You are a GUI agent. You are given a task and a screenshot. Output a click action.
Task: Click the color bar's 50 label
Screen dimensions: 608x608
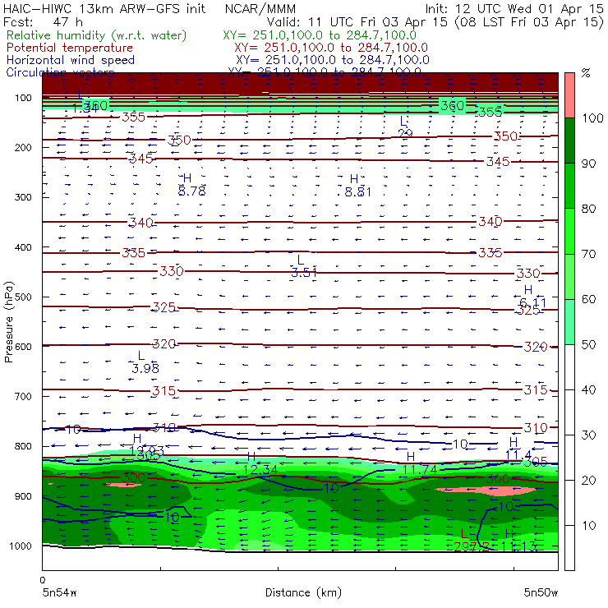(x=588, y=344)
